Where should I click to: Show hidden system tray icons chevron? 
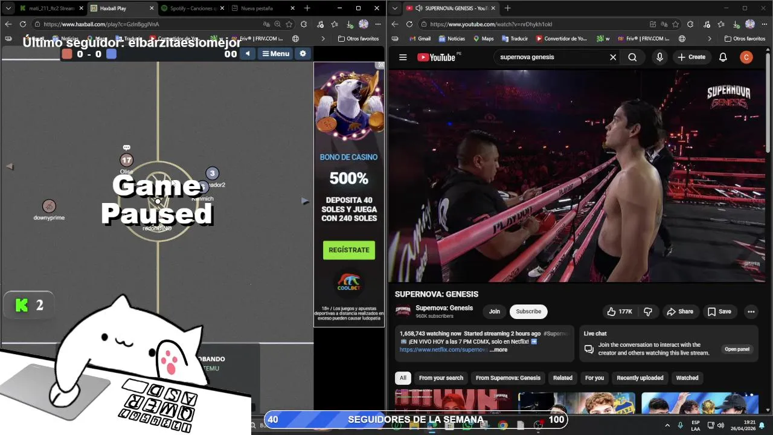coord(667,425)
